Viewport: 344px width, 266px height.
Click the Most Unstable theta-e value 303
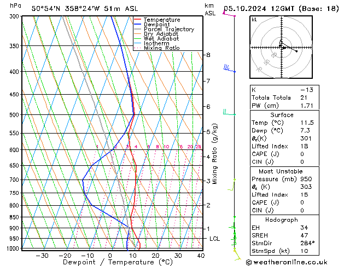(x=306, y=187)
